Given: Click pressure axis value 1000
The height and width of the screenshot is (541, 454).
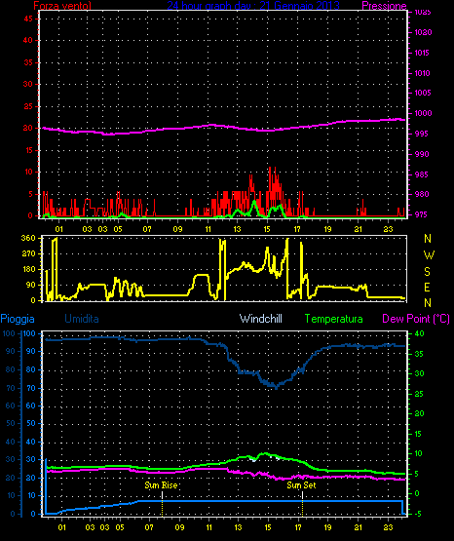Looking at the screenshot, I should point(423,113).
